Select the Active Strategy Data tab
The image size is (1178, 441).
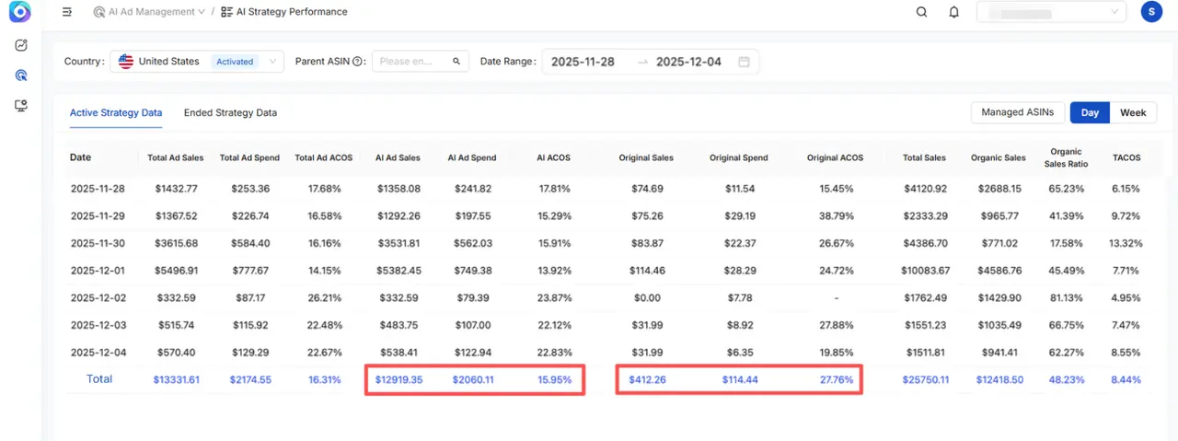tap(116, 112)
